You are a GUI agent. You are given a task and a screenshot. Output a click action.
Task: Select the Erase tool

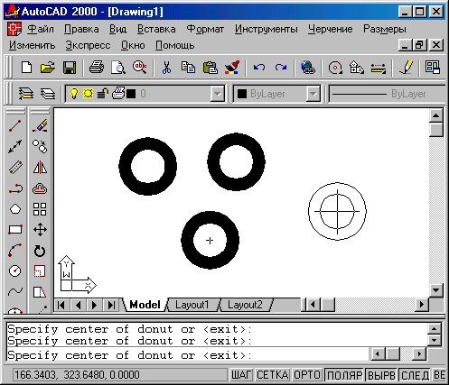(40, 126)
